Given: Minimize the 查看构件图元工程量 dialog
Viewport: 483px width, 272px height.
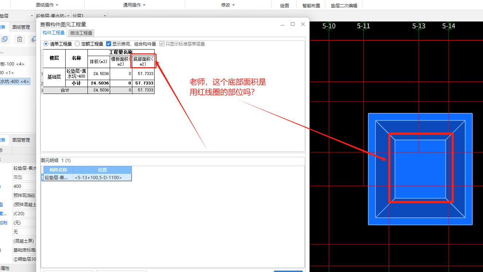Looking at the screenshot, I should [x=283, y=24].
